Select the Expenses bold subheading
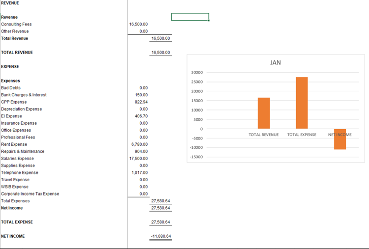The width and height of the screenshot is (369, 249). click(10, 81)
